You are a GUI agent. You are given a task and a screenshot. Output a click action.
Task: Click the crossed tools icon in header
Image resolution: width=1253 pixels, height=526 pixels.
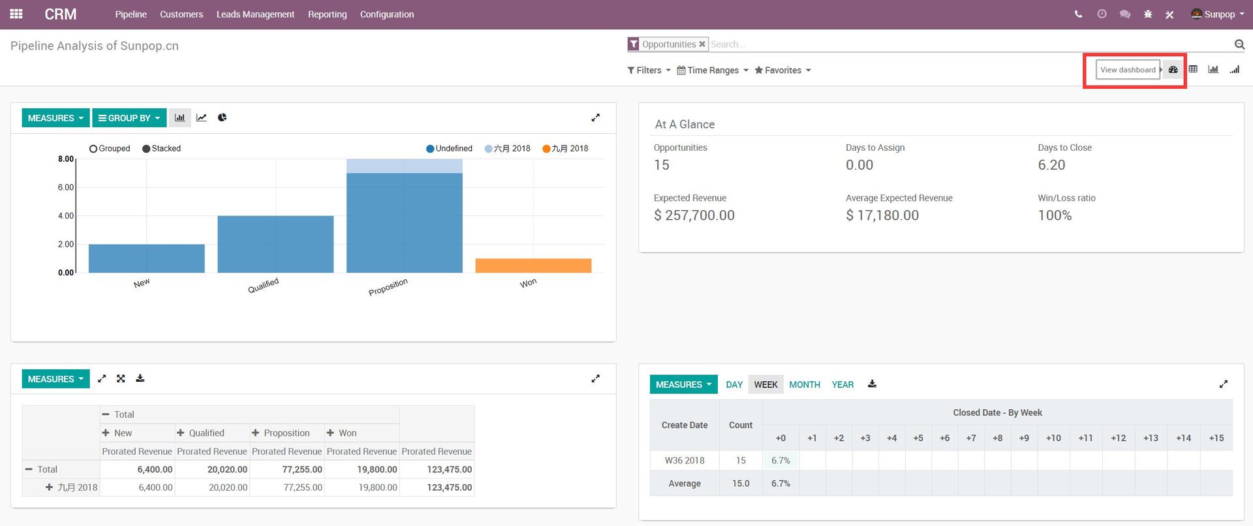[1169, 14]
